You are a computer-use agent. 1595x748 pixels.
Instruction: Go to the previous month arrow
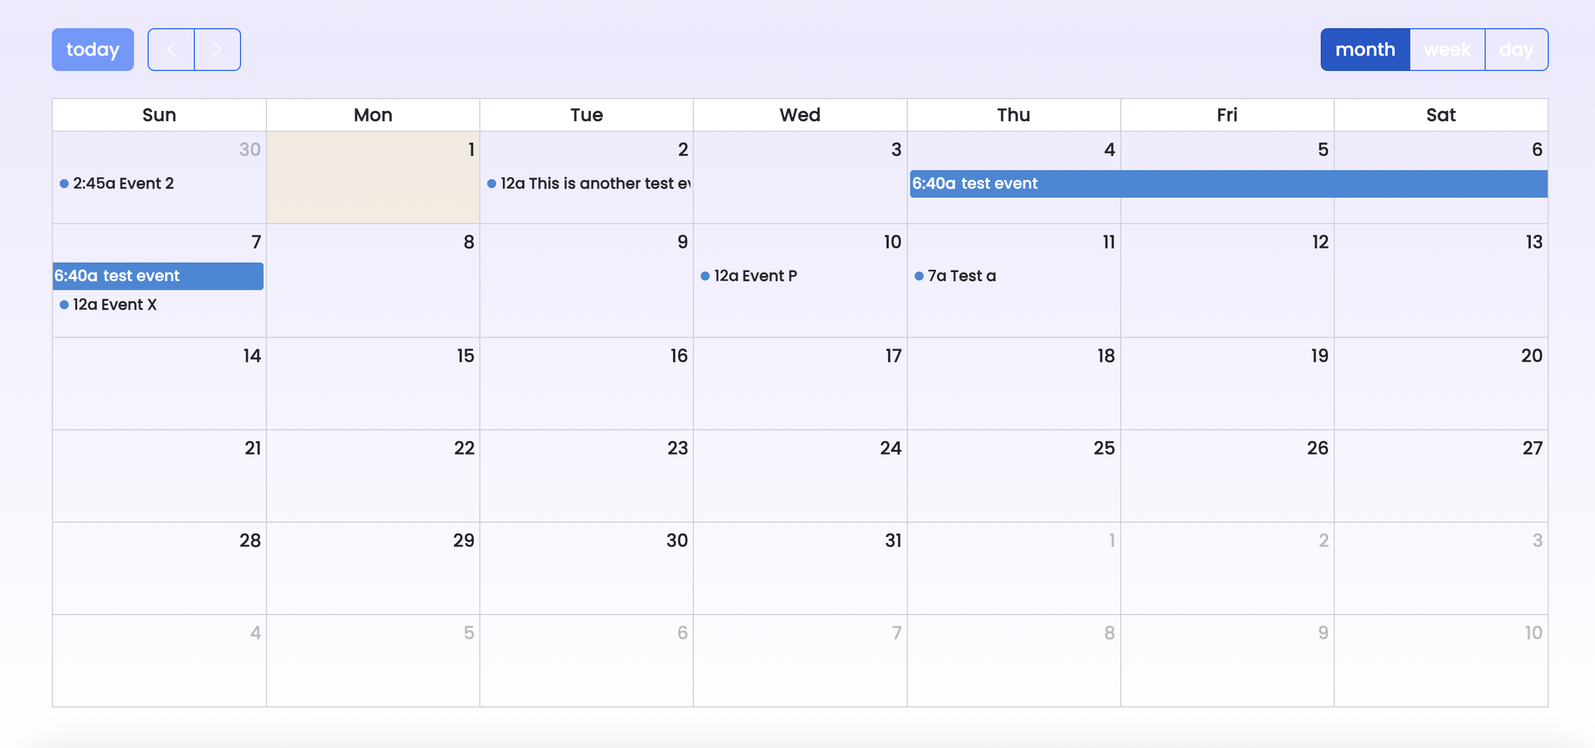click(x=171, y=50)
